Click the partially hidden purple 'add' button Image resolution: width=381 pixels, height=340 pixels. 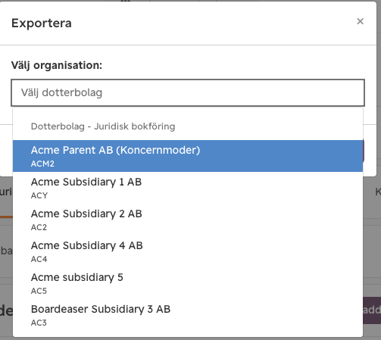372,310
